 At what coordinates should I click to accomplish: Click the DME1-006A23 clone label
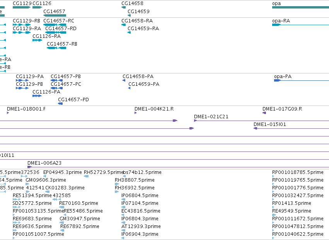tap(44, 163)
